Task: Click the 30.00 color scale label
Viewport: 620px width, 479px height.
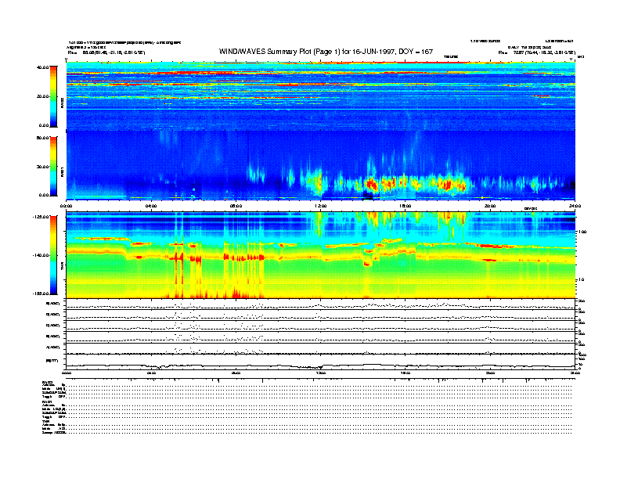Action: coord(43,167)
